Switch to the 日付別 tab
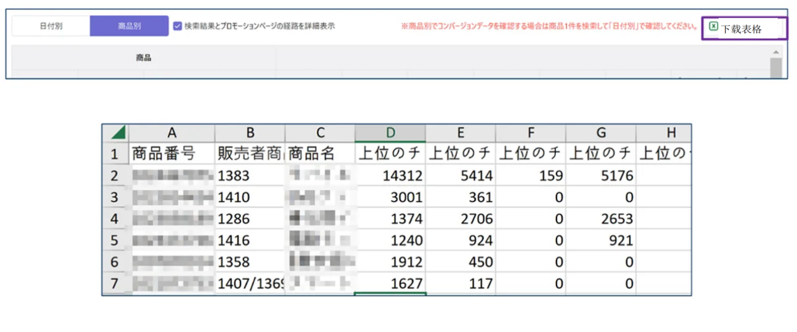The height and width of the screenshot is (332, 797). [51, 26]
